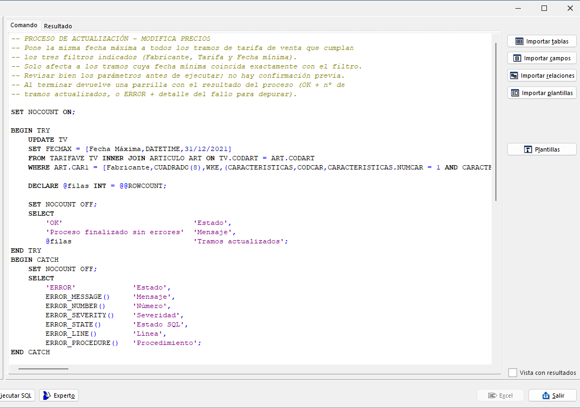
Task: Click the 'SET NOCOUNT ON;' line
Action: pos(43,112)
